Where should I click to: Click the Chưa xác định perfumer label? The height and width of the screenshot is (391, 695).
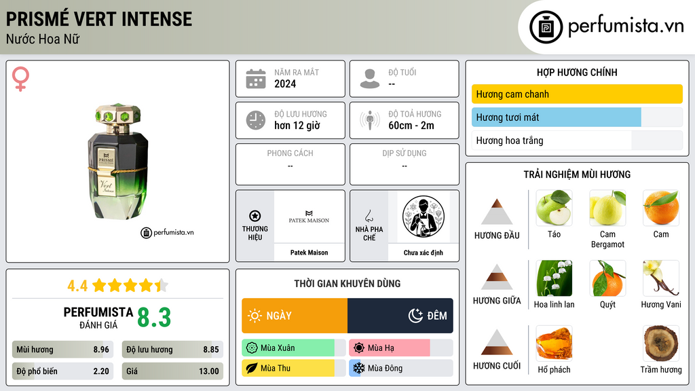(x=424, y=253)
